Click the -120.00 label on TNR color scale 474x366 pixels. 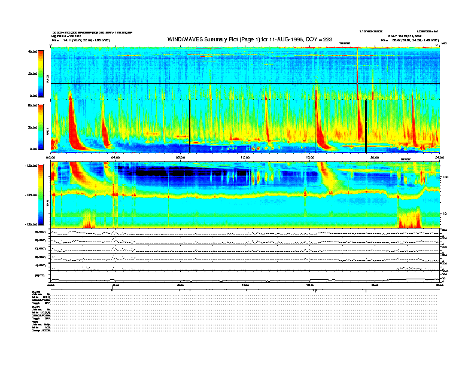[32, 166]
